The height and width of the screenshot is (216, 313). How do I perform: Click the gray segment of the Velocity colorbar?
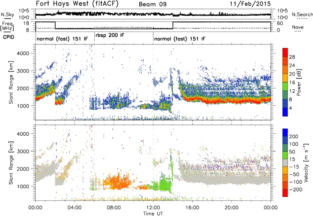click(285, 163)
